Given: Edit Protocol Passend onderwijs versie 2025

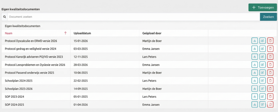Looking at the screenshot, I should point(263,73).
